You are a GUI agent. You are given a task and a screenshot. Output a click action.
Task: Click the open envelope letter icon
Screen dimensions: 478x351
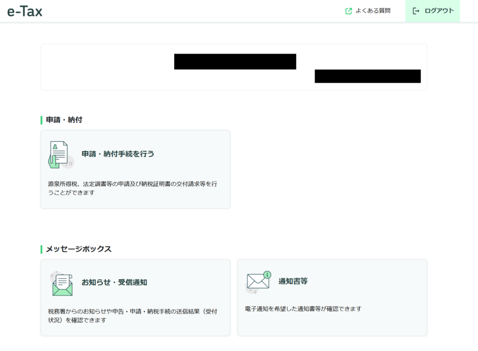pos(62,284)
